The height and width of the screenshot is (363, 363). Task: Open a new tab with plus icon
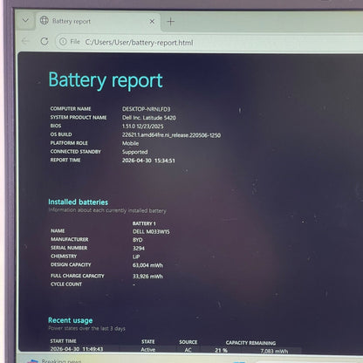point(171,22)
